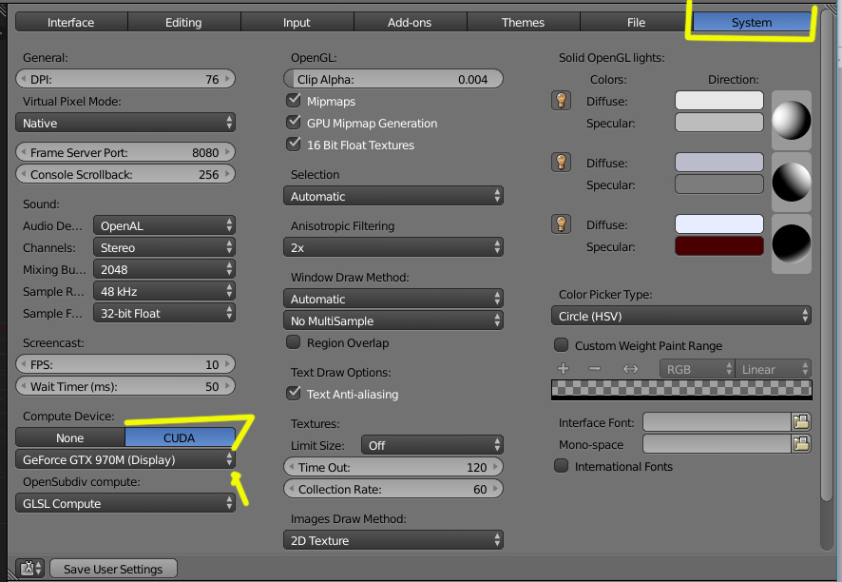Disable the Mipmaps checkbox

[294, 100]
